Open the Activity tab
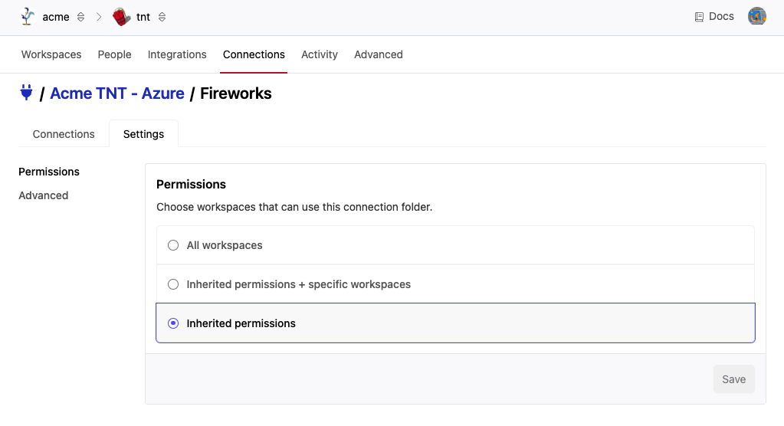Image resolution: width=784 pixels, height=426 pixels. [x=320, y=54]
